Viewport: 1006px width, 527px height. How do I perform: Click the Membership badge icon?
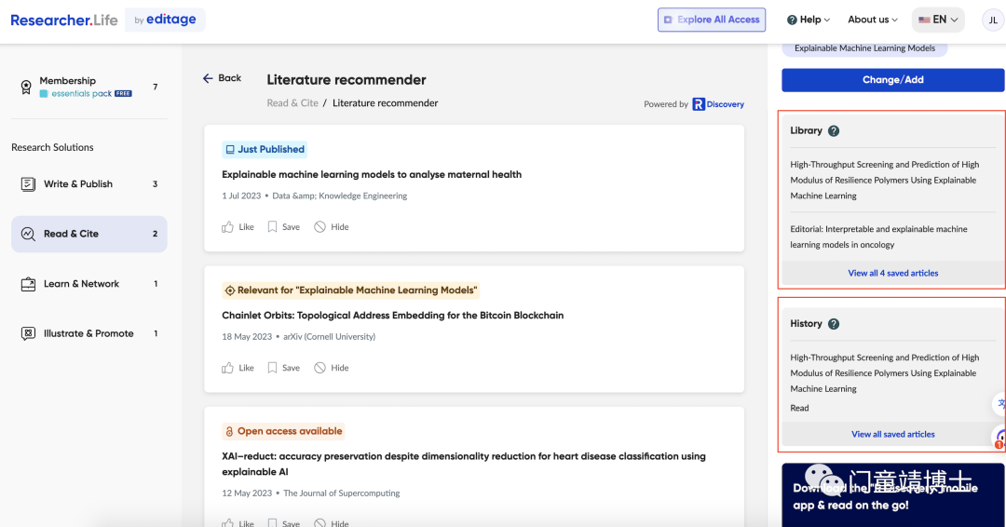pyautogui.click(x=26, y=88)
